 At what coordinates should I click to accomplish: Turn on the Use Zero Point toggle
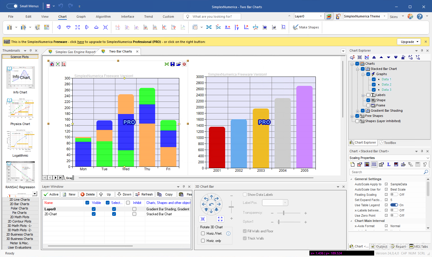[x=394, y=216]
